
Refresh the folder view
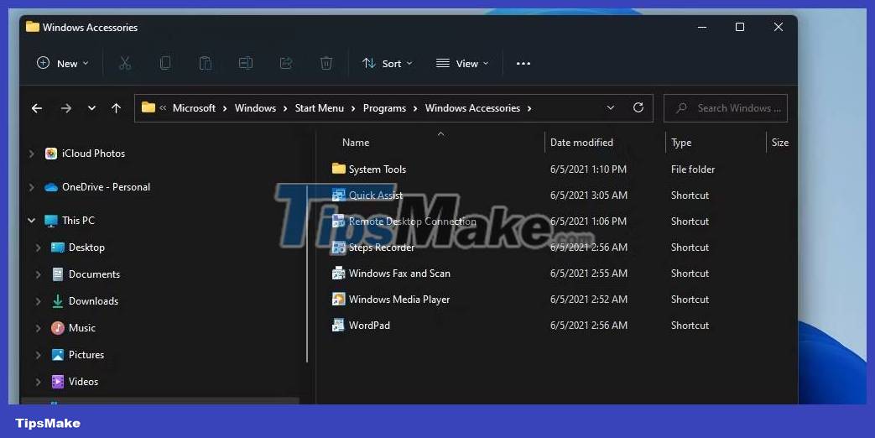point(638,107)
